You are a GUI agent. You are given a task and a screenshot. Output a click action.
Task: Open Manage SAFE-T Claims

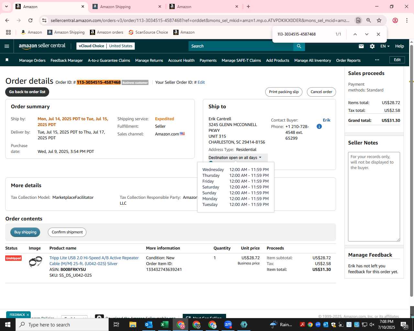point(241,60)
